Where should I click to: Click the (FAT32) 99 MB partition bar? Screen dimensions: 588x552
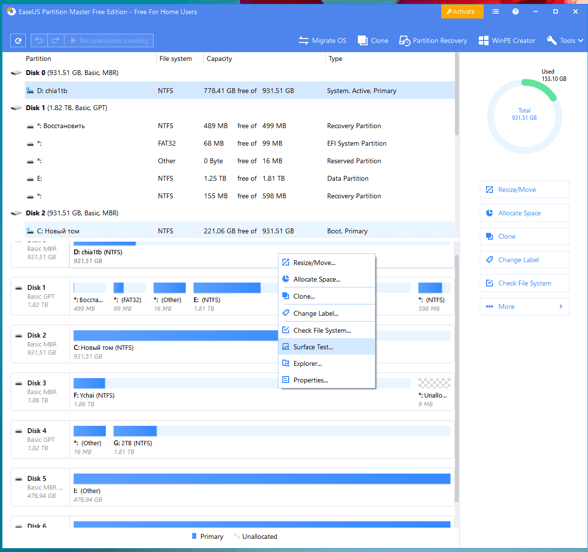pos(130,287)
